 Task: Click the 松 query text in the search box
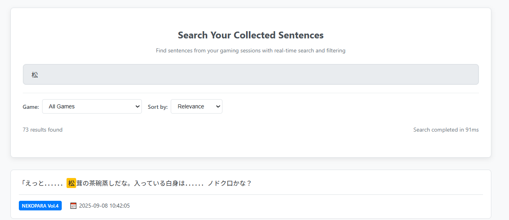pos(35,75)
